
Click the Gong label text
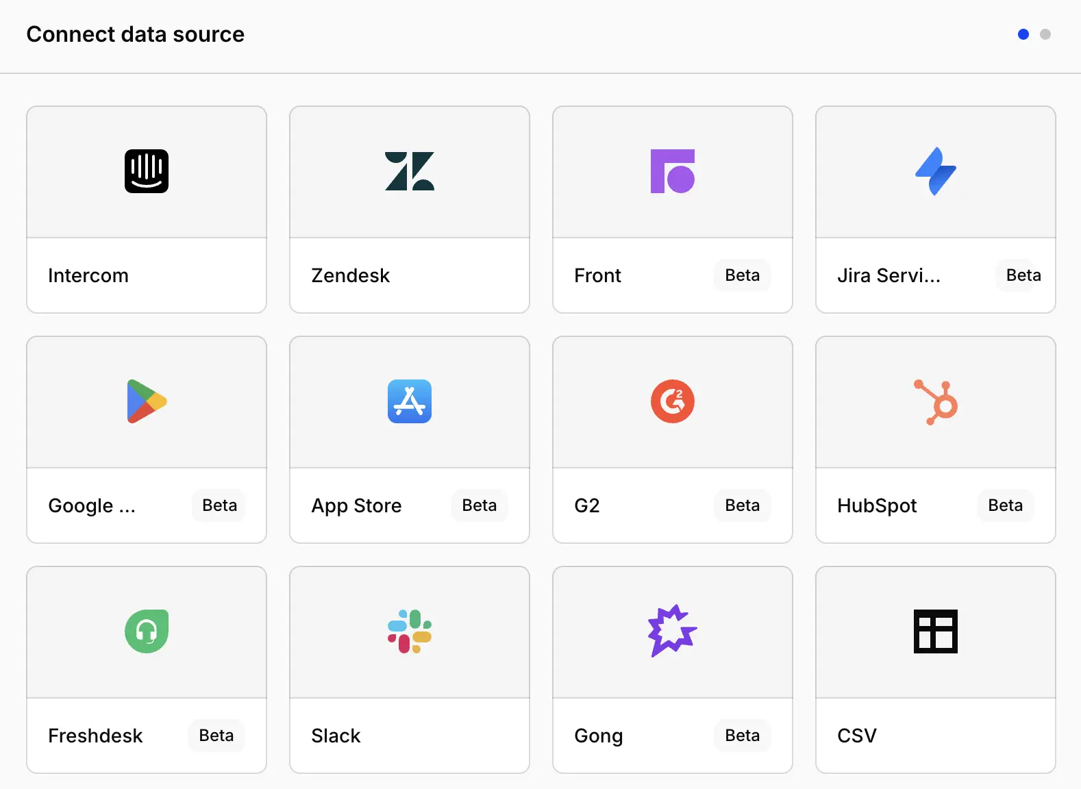(x=599, y=736)
